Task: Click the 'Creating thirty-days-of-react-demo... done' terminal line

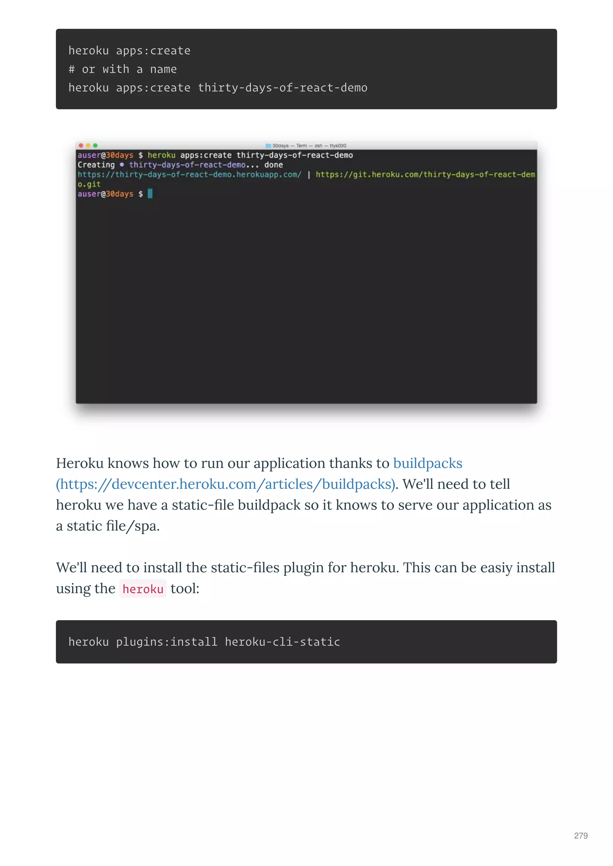Action: click(180, 165)
